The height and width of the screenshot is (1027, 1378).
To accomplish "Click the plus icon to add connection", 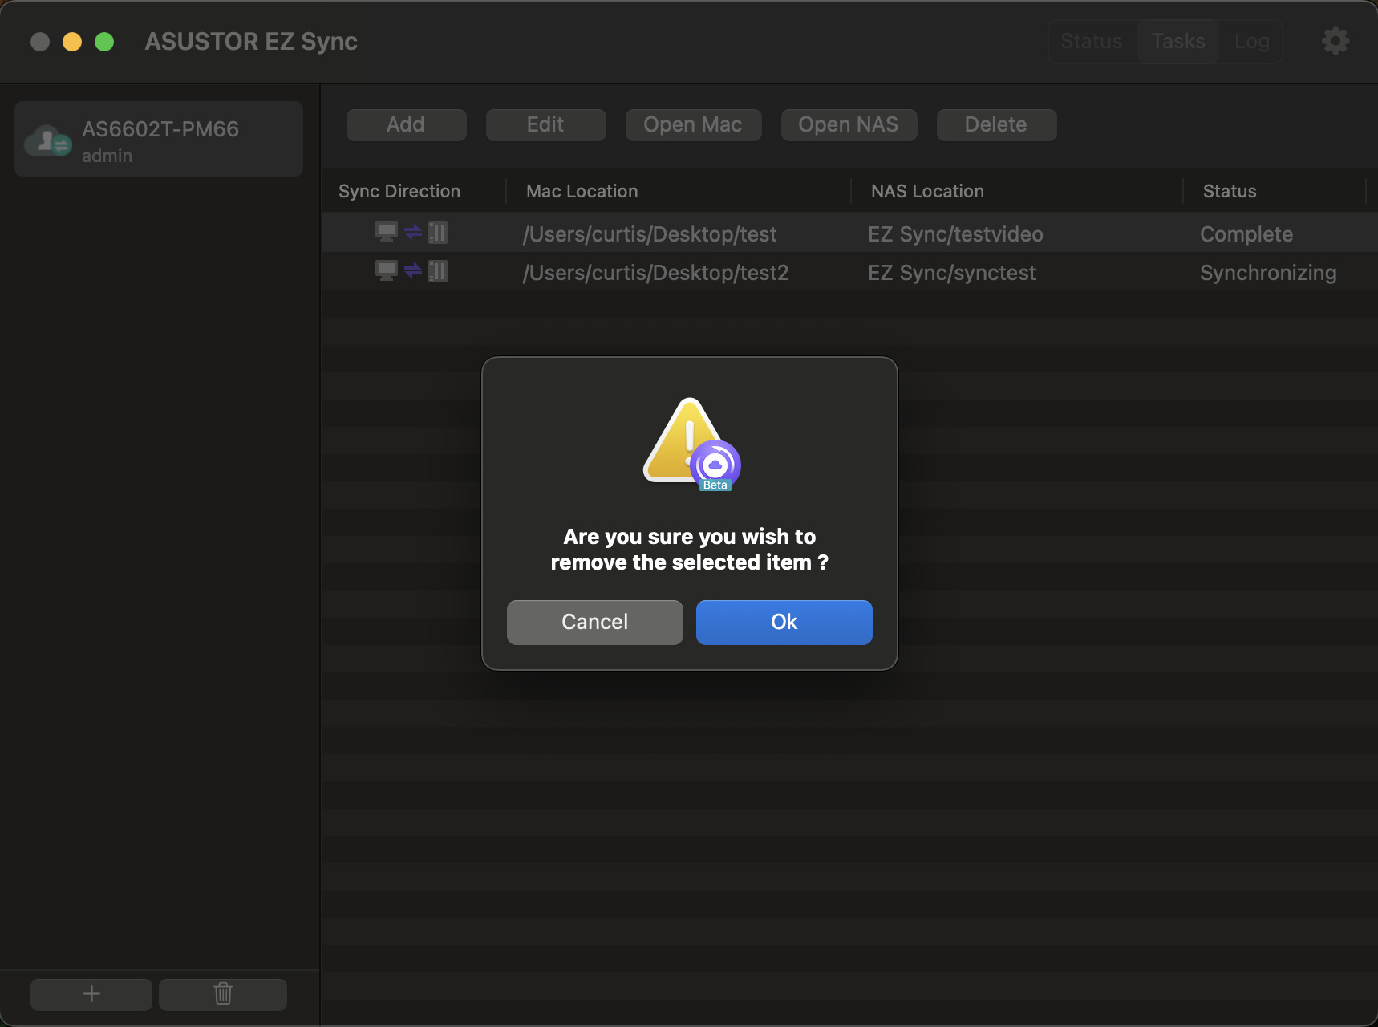I will click(91, 994).
